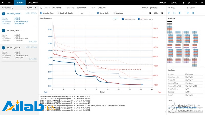The height and width of the screenshot is (115, 205).
Task: Uncheck the Training Error checkbox
Action: (x=123, y=19)
